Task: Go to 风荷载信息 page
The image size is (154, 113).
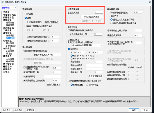Action: (x=8, y=17)
